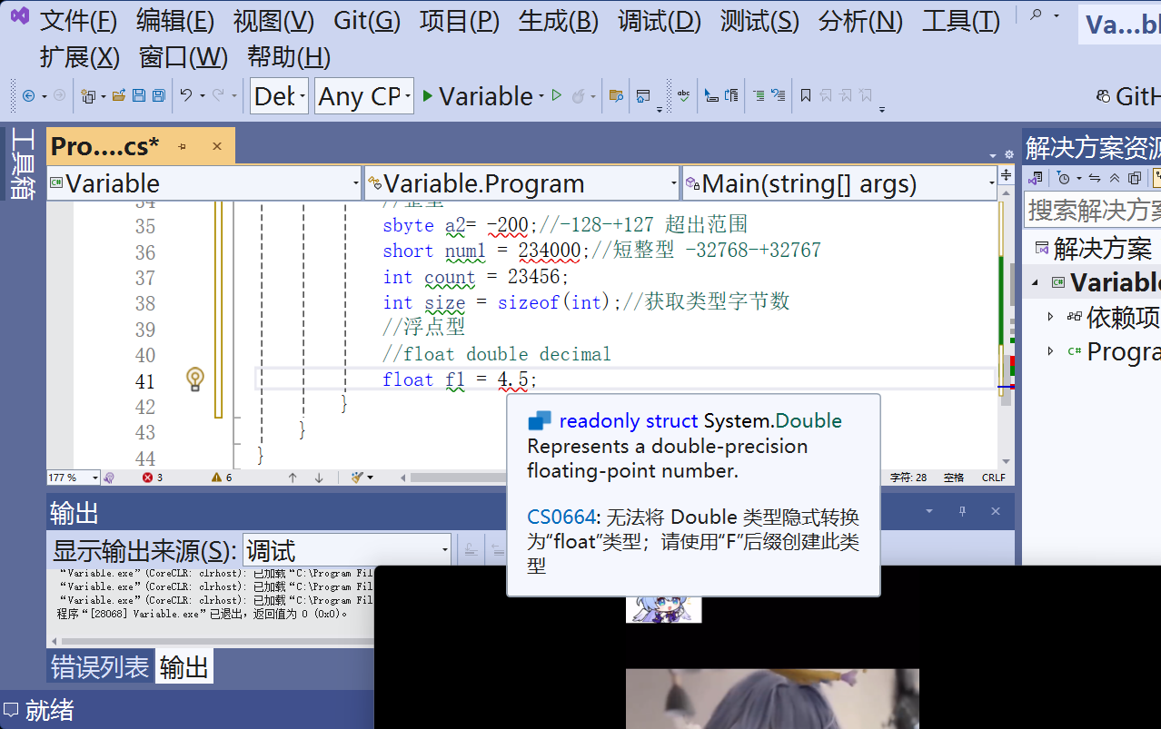The image size is (1161, 729).
Task: Switch to the 错误列表 tab
Action: click(101, 666)
